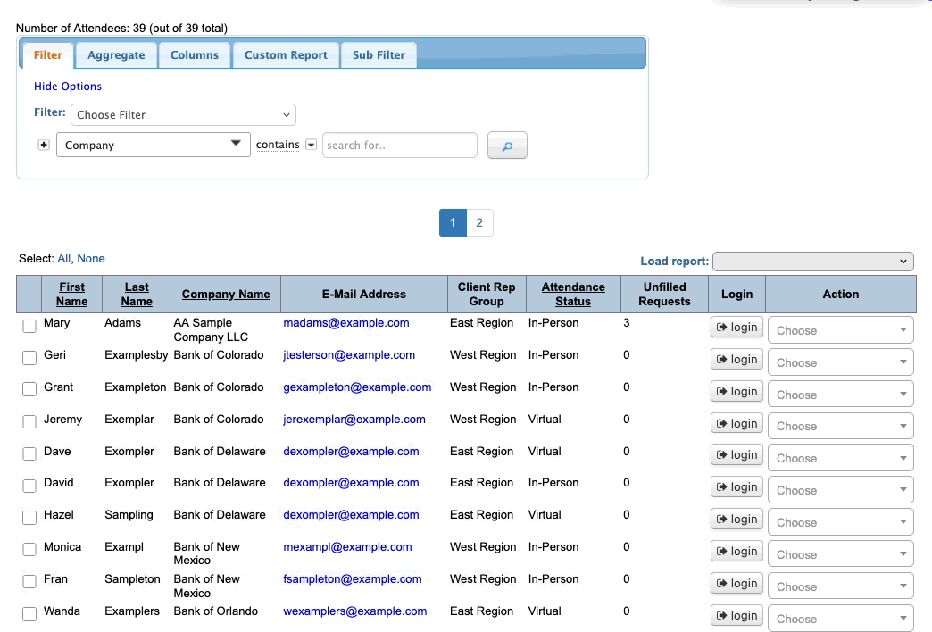Go to page 2 of results
The width and height of the screenshot is (932, 632).
(479, 223)
